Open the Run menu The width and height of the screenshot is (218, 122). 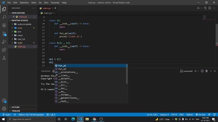pos(46,3)
